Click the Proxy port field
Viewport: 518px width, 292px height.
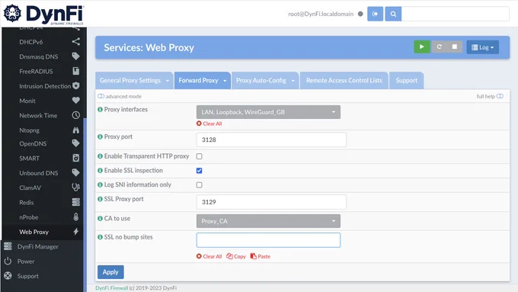coord(271,140)
